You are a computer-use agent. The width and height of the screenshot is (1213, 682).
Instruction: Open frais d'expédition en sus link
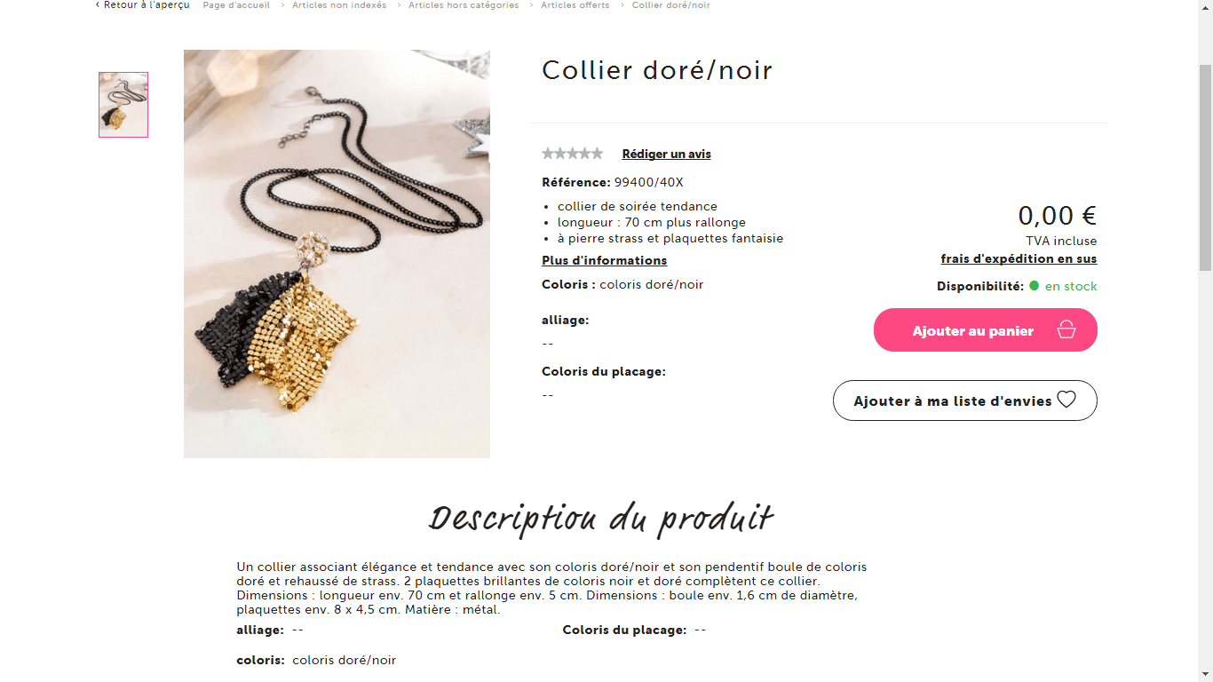pyautogui.click(x=1019, y=258)
